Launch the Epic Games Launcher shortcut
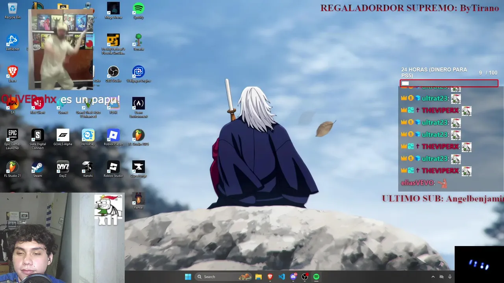Image resolution: width=504 pixels, height=283 pixels. [13, 140]
